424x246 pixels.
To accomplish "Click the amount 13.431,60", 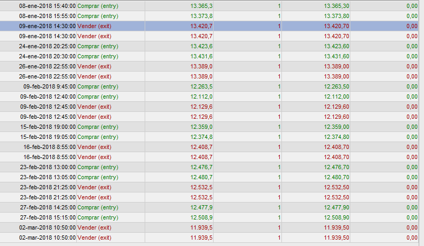I will pos(337,56).
